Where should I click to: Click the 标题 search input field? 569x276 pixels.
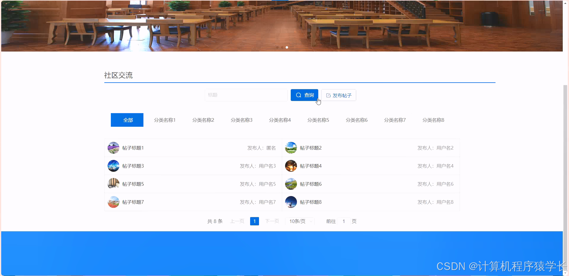[x=246, y=95]
